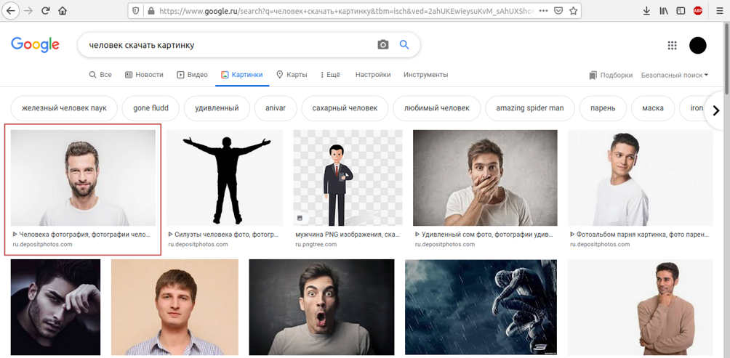Screen dimensions: 730x358
Task: Open the Google apps grid
Action: [x=672, y=45]
